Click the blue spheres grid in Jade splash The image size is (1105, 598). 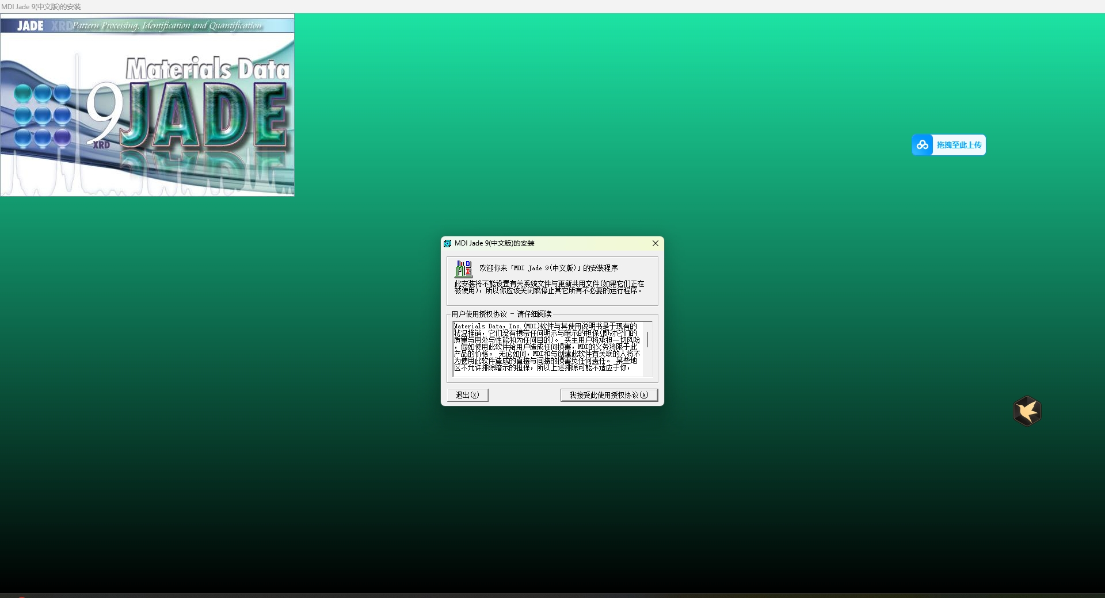point(43,116)
